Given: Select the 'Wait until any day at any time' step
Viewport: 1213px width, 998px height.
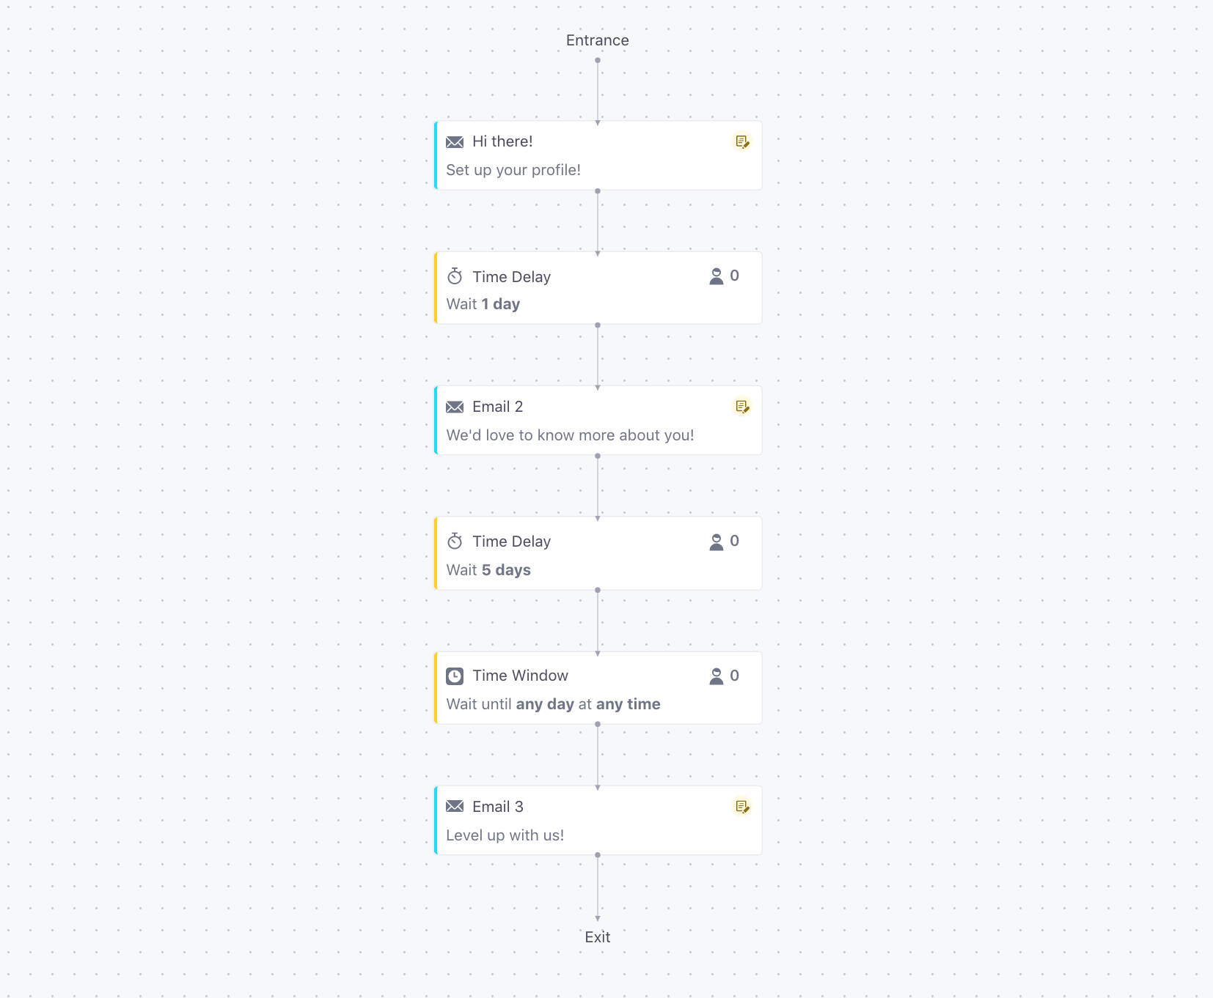Looking at the screenshot, I should 598,688.
